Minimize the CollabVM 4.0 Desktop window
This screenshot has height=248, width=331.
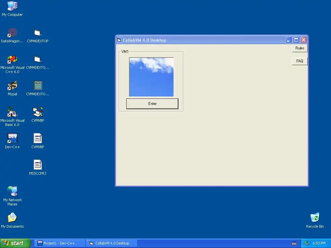click(x=289, y=40)
